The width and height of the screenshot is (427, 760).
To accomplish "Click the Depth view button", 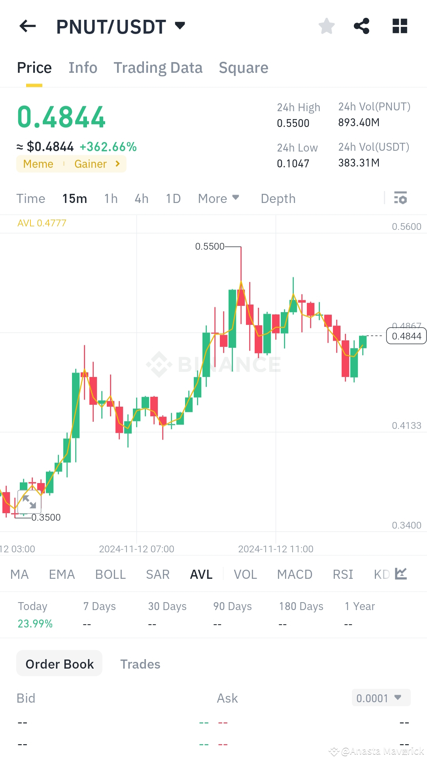I will 278,198.
